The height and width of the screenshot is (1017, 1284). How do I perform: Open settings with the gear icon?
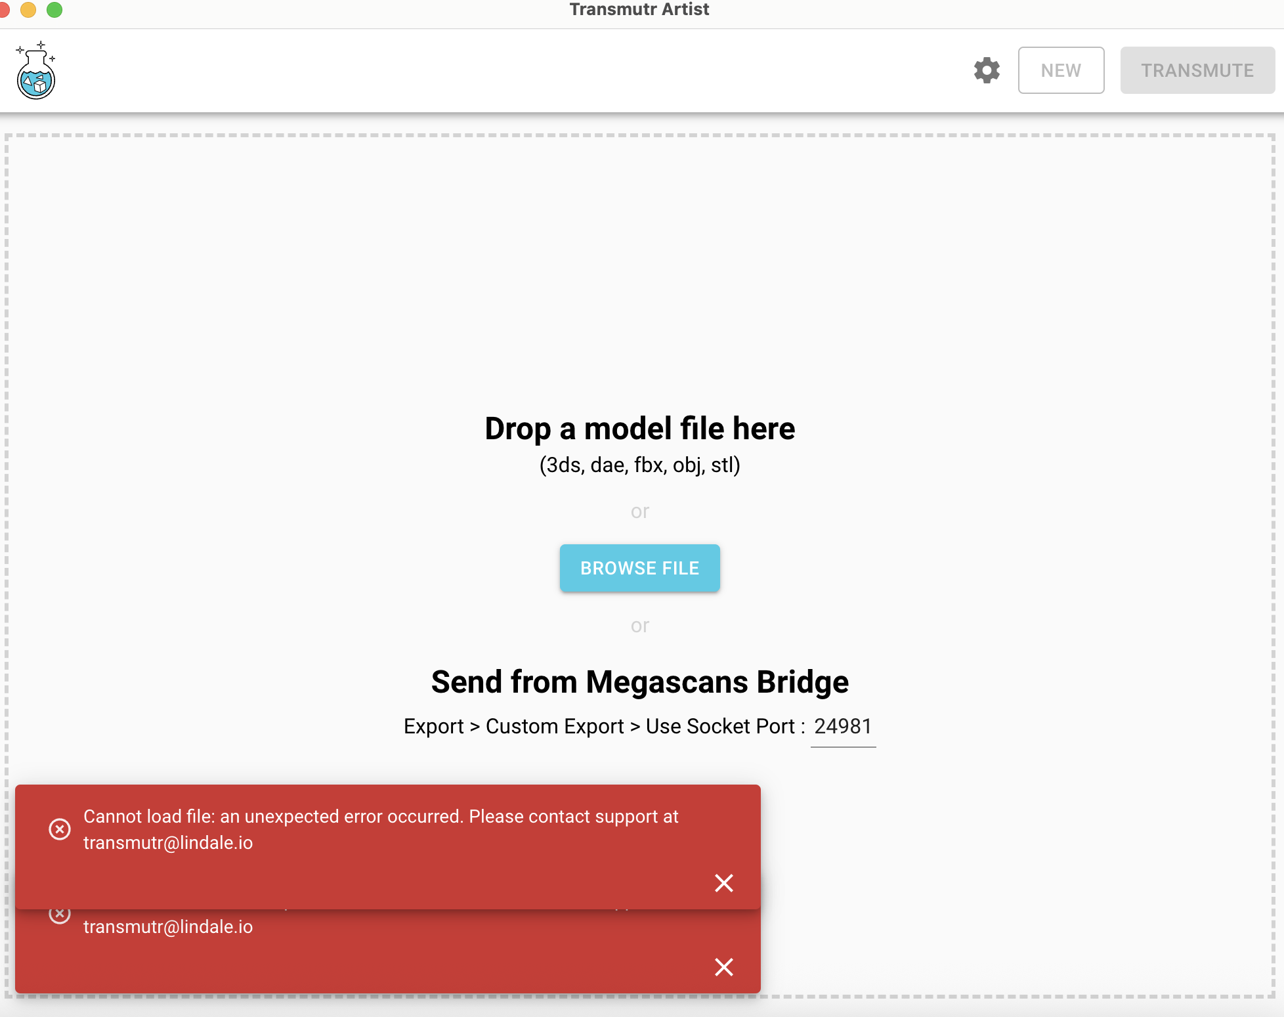pos(987,70)
